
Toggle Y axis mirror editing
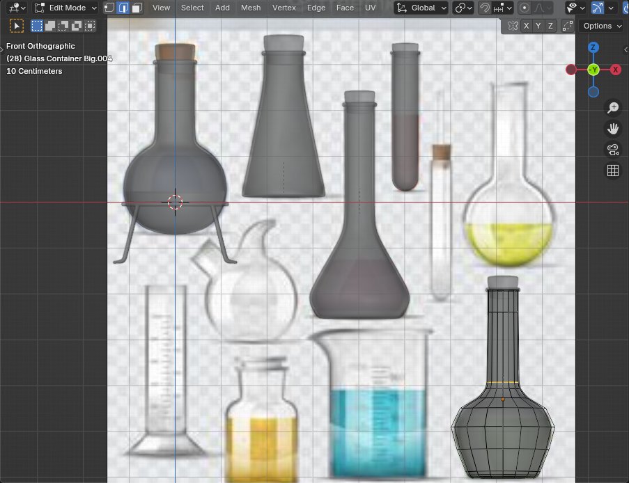[538, 25]
